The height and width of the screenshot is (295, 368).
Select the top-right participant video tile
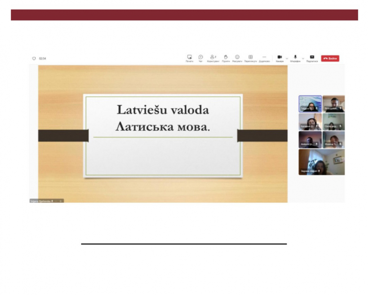click(334, 104)
